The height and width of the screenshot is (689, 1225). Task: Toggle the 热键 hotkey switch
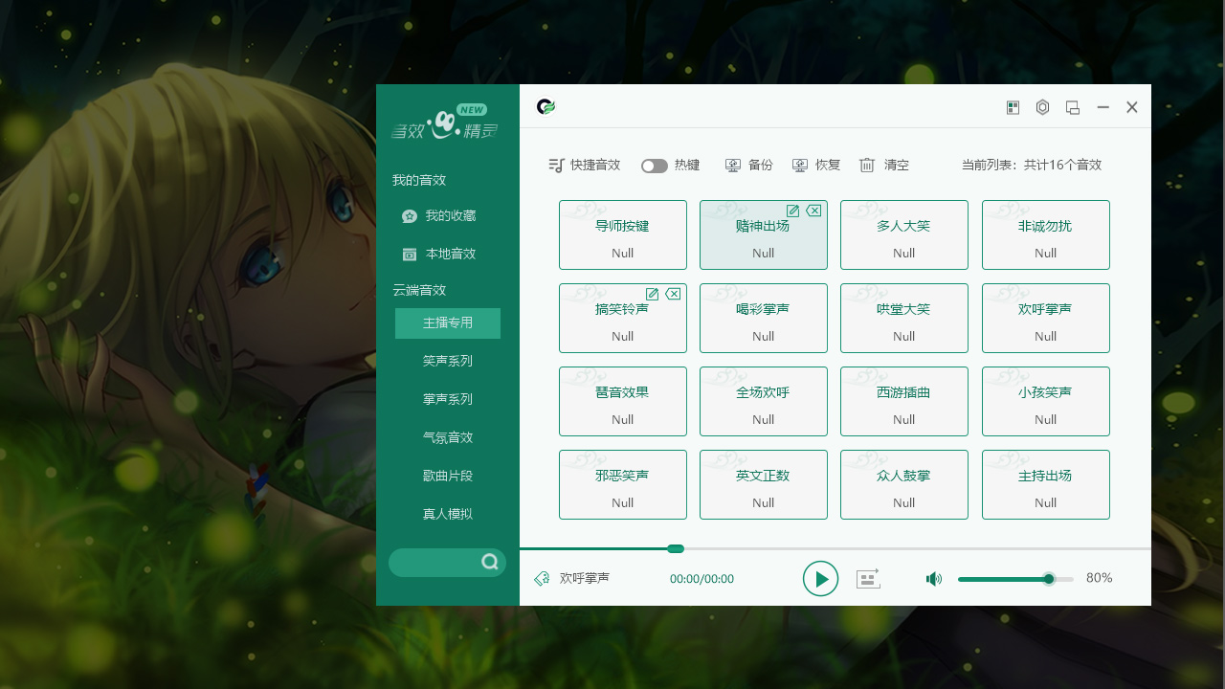[x=654, y=166]
